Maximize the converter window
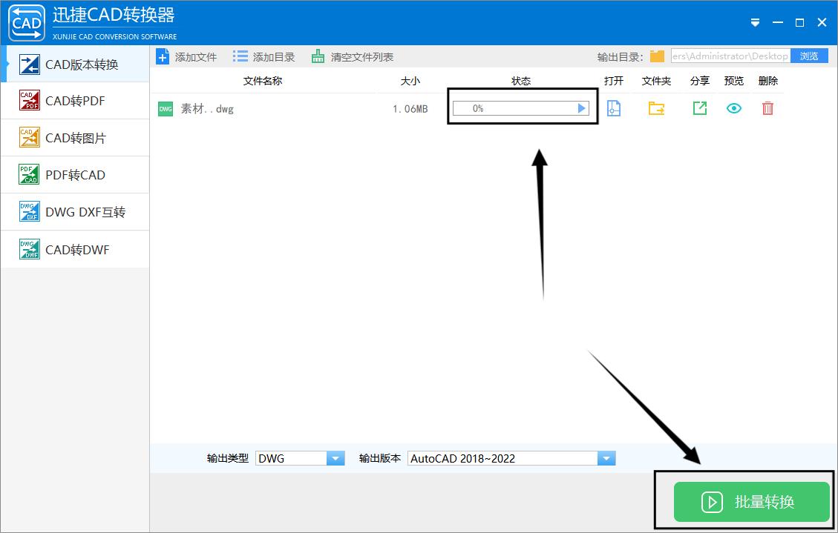The width and height of the screenshot is (838, 533). click(x=799, y=22)
